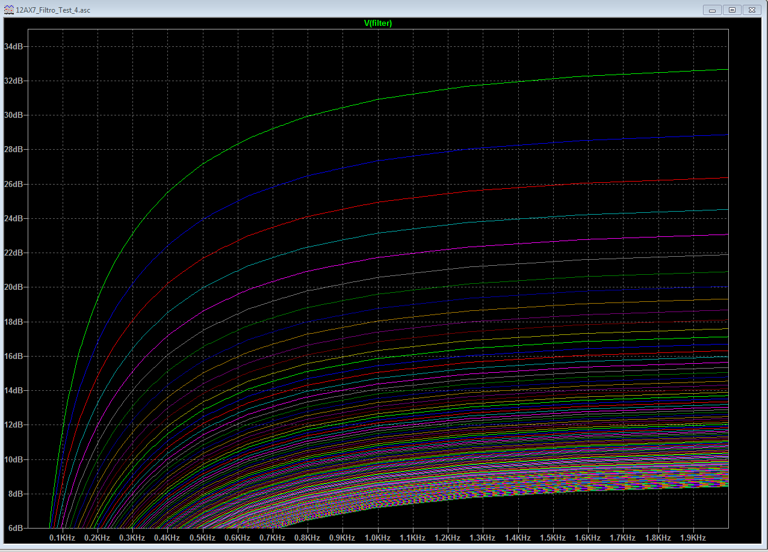Click the waveform window icon in title bar
Viewport: 768px width, 552px height.
point(9,10)
